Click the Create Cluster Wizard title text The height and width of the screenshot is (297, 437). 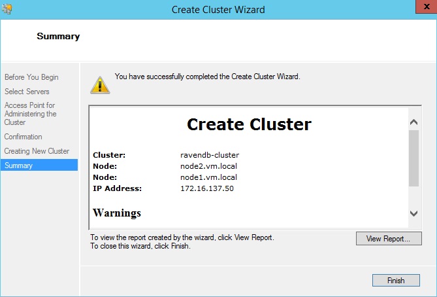[x=218, y=10]
